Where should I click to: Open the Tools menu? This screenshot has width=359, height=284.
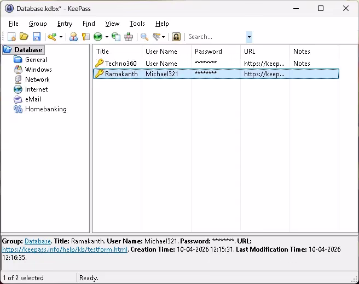[137, 24]
